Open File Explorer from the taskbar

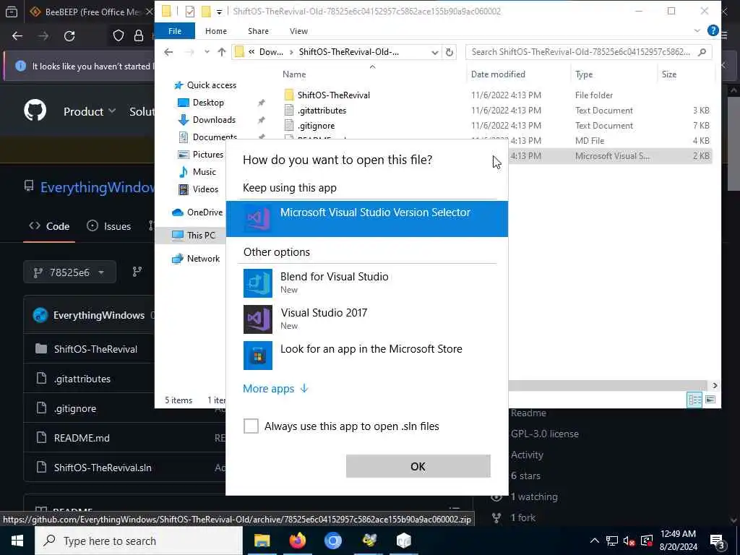point(262,541)
